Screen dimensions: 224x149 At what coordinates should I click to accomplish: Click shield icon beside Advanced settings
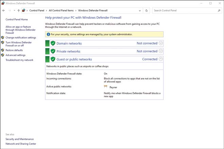point(3,55)
